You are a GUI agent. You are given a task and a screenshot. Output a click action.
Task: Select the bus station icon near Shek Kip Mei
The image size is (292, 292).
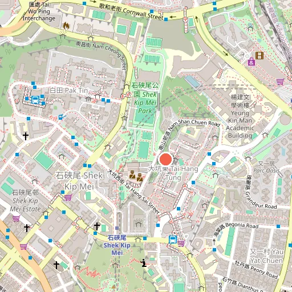tap(173, 240)
